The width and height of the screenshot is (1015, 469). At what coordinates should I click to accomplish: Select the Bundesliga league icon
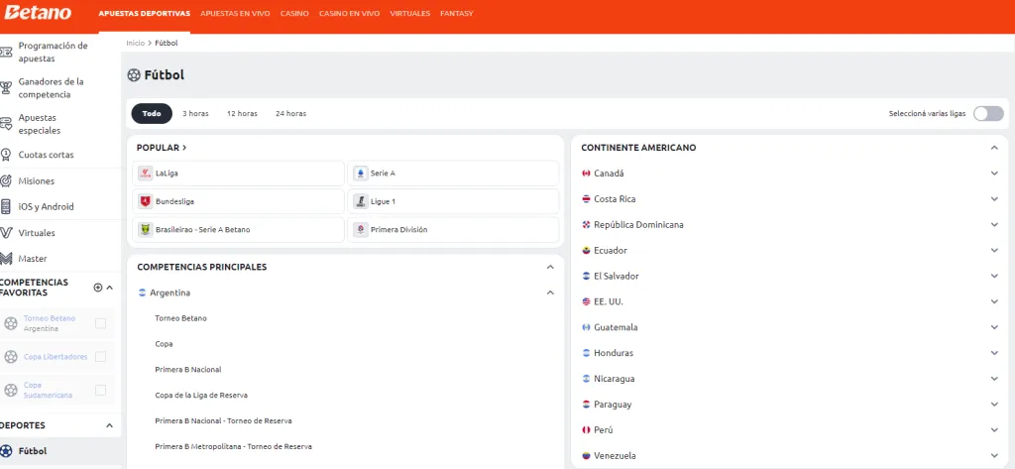pyautogui.click(x=146, y=201)
